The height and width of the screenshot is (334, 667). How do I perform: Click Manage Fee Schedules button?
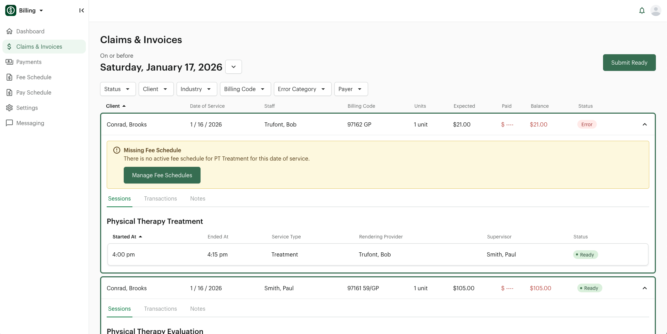[162, 175]
